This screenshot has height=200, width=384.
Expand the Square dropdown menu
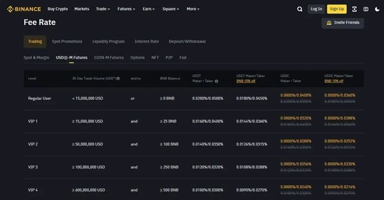pos(171,9)
